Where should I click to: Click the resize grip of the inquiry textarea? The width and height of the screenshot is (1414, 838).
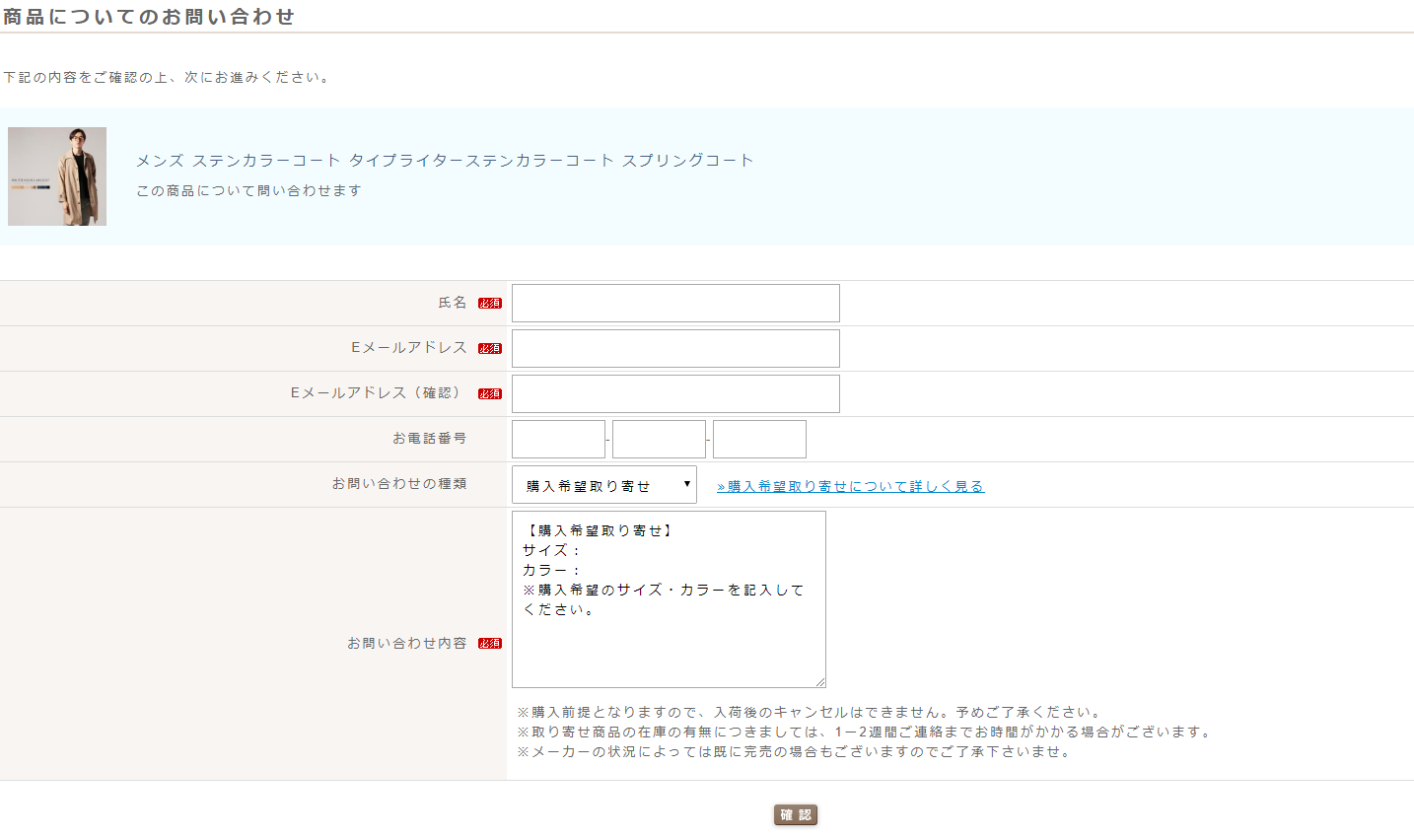(819, 681)
